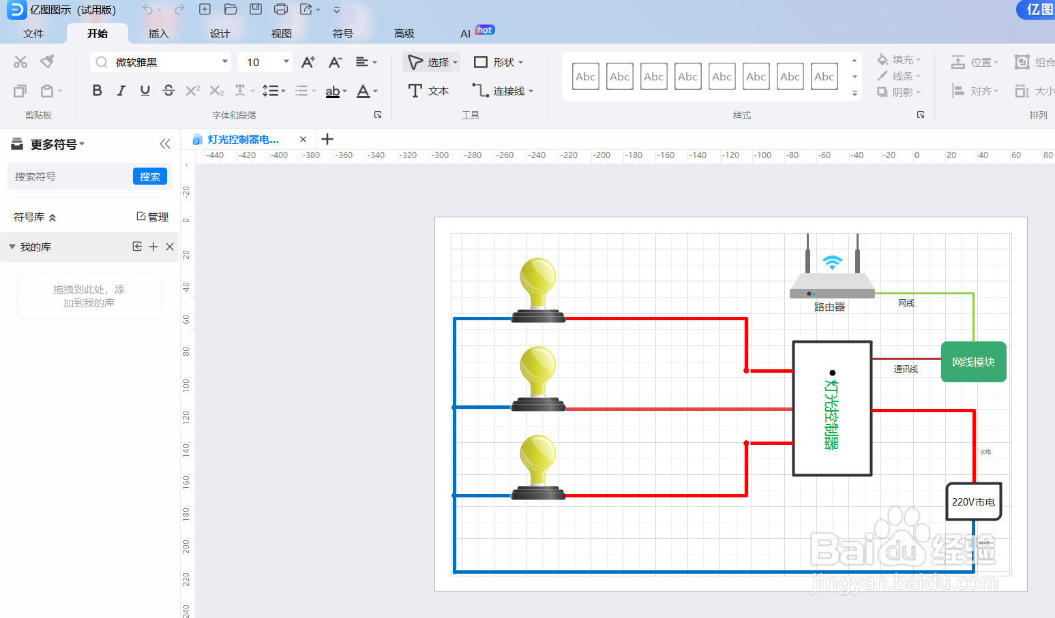Toggle superscript formatting
Screen dimensions: 1055x618
pyautogui.click(x=193, y=91)
